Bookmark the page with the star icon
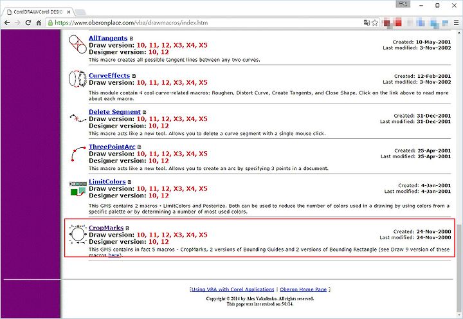 pos(375,23)
